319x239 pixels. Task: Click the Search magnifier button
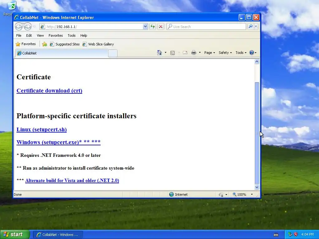coord(251,27)
